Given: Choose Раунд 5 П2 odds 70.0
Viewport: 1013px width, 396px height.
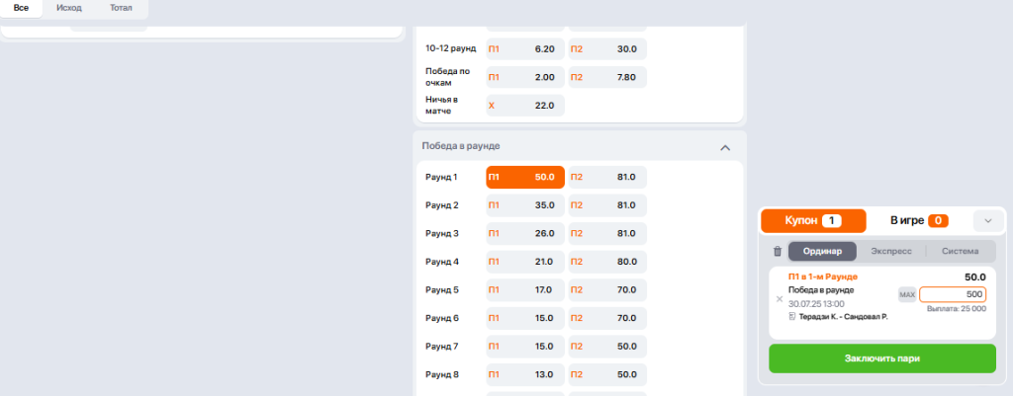Looking at the screenshot, I should (607, 290).
